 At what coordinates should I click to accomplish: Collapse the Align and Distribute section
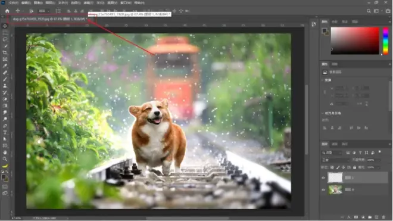(x=323, y=113)
